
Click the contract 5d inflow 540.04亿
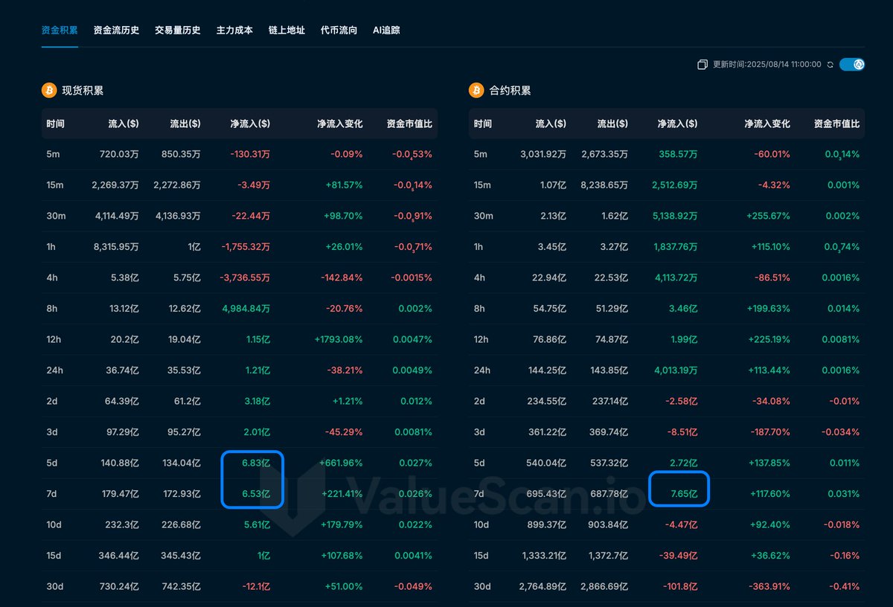[x=546, y=463]
